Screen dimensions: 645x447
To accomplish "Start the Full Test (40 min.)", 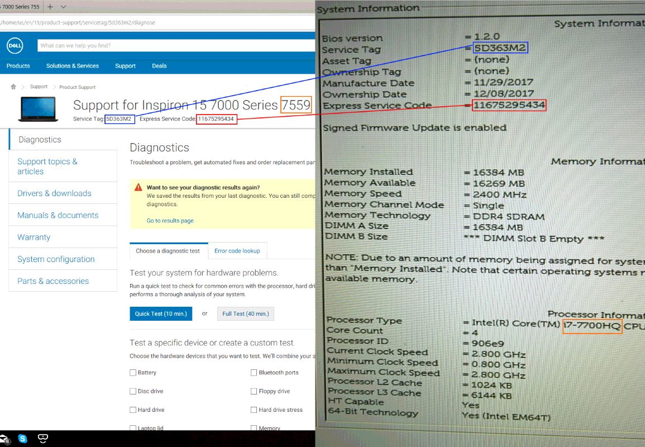I will tap(246, 313).
